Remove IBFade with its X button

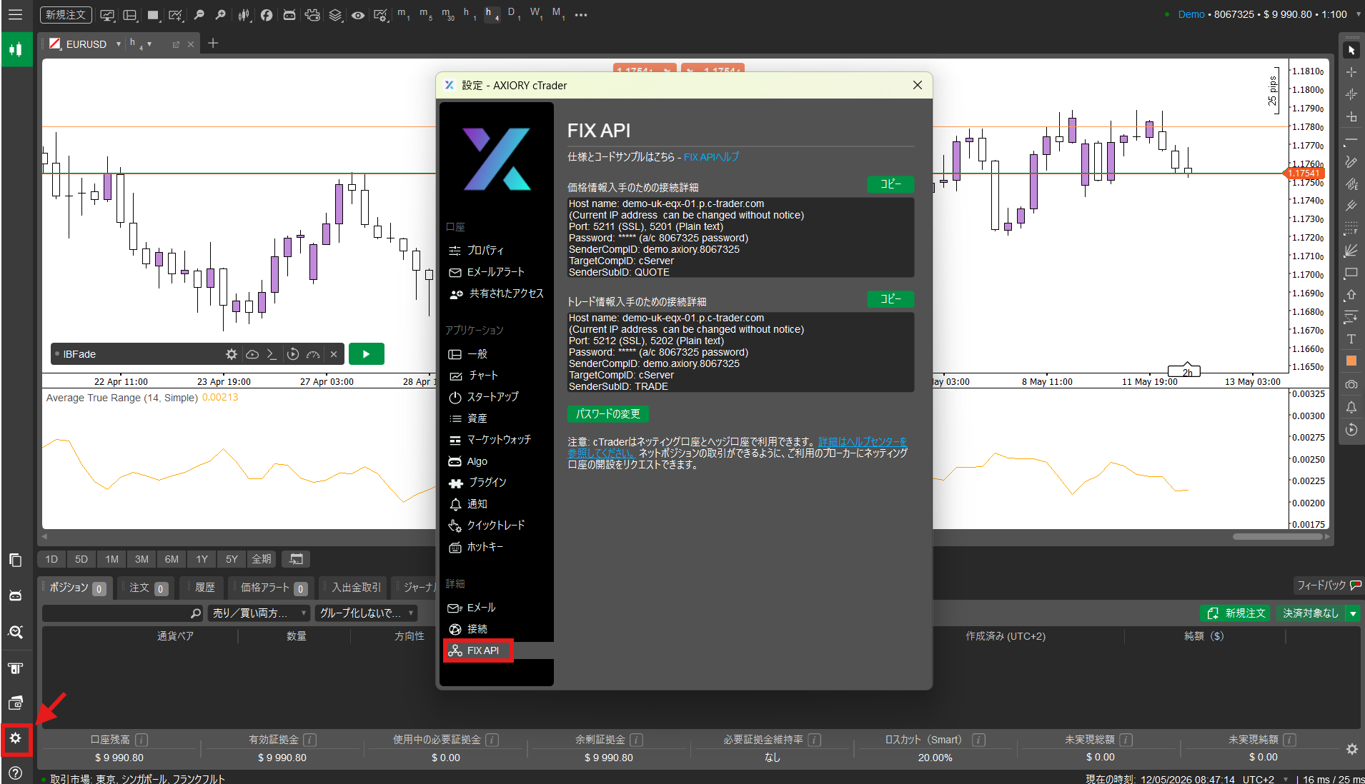[x=334, y=354]
